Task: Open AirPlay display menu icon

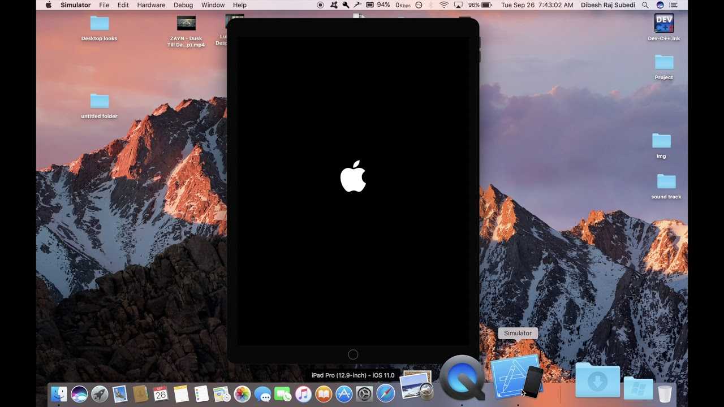Action: coord(458,5)
